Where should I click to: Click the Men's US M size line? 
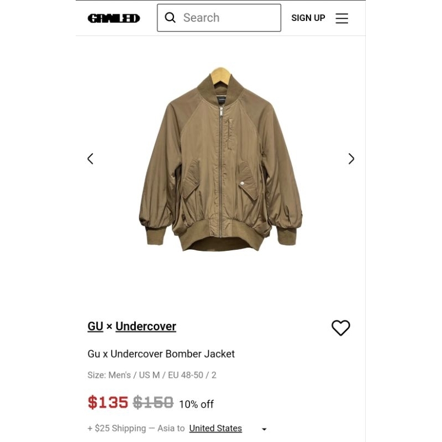pos(152,375)
